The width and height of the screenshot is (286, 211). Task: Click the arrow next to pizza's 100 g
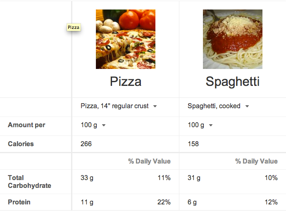click(x=104, y=126)
